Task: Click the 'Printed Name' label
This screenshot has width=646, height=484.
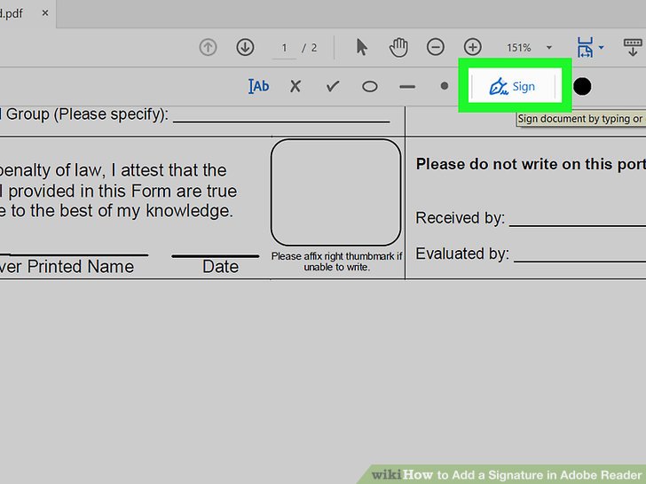Action: (x=81, y=266)
